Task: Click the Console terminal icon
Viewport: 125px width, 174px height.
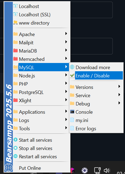Action: 72,112
